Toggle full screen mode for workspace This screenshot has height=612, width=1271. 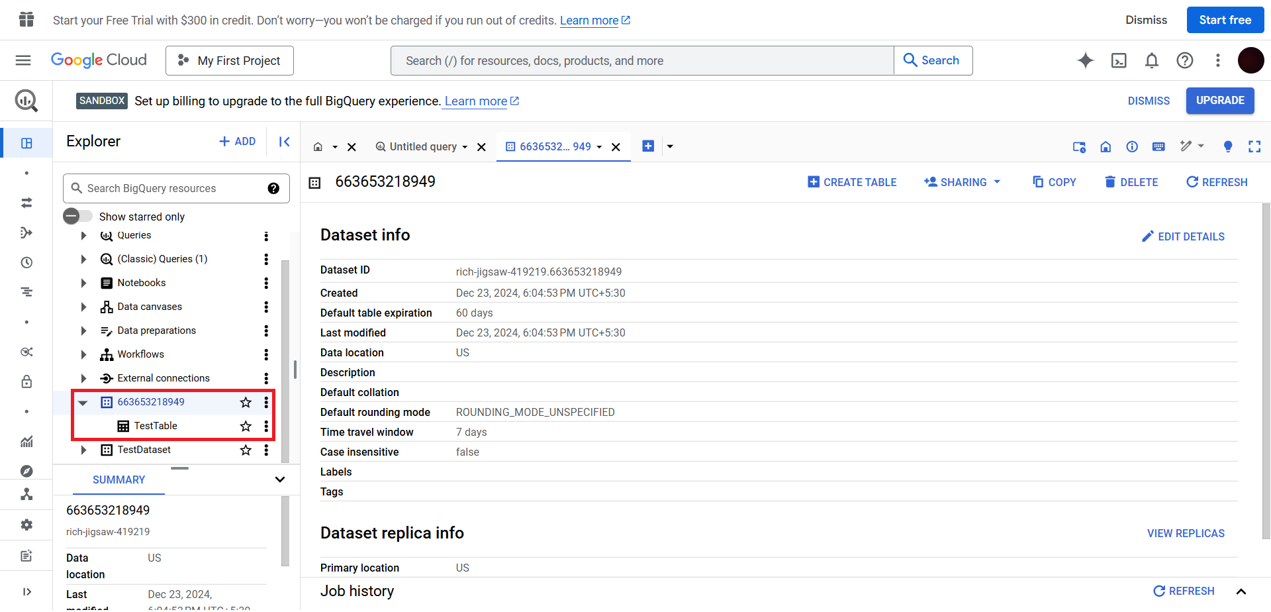click(1254, 146)
